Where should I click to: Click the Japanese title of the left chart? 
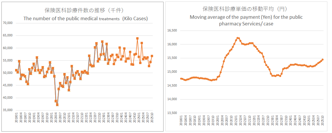(84, 10)
